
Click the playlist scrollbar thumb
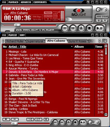coord(106,51)
